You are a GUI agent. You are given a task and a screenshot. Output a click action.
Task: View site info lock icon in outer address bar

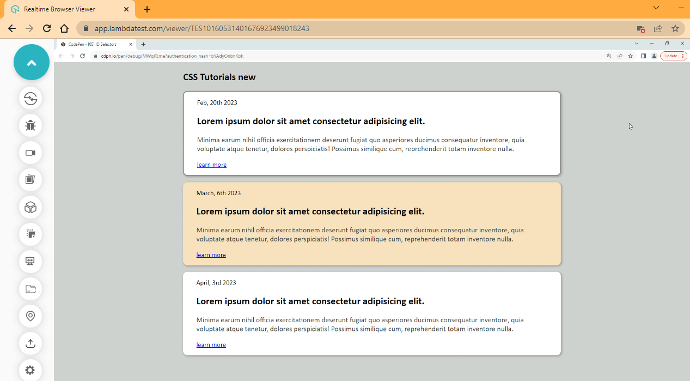(x=86, y=28)
